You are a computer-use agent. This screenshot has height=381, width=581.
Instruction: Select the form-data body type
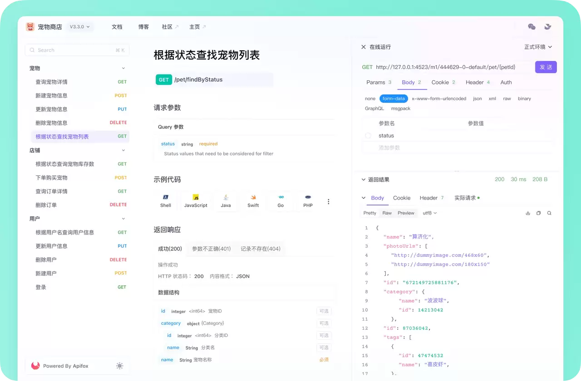tap(394, 98)
